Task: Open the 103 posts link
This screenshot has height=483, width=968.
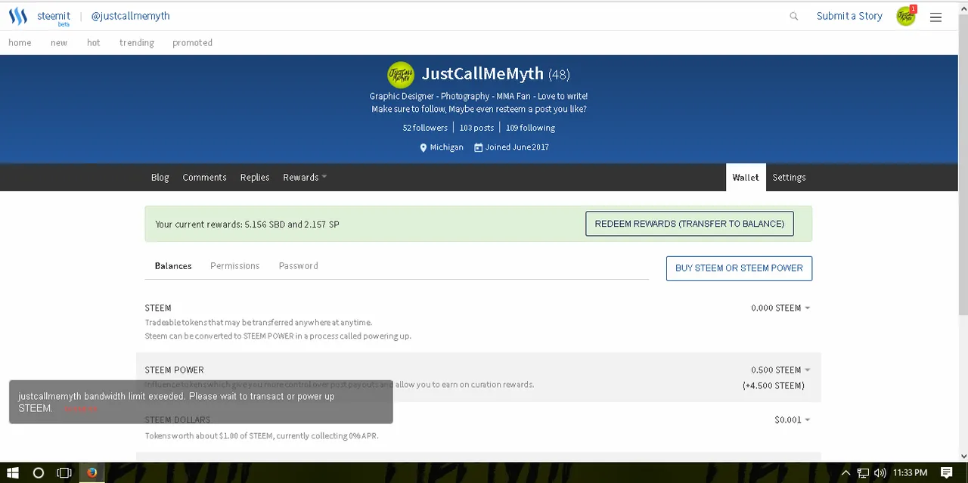Action: (476, 128)
